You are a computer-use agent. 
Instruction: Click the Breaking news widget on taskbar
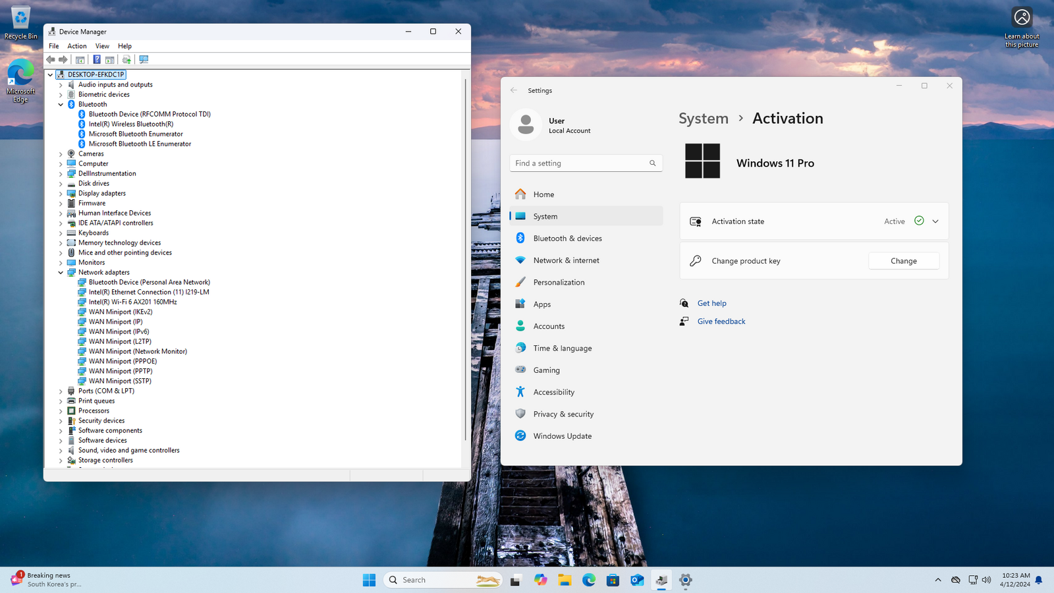[x=46, y=580]
